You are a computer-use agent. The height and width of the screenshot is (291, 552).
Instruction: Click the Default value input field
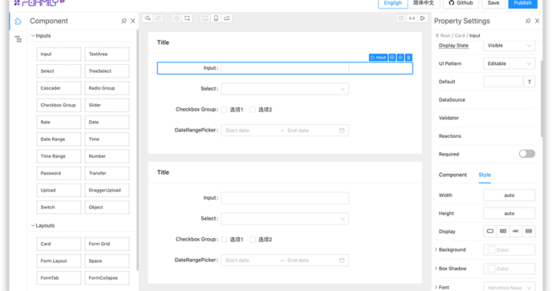click(503, 81)
